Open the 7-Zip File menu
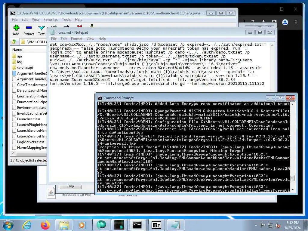Image resolution: width=308 pixels, height=231 pixels. click(15, 20)
